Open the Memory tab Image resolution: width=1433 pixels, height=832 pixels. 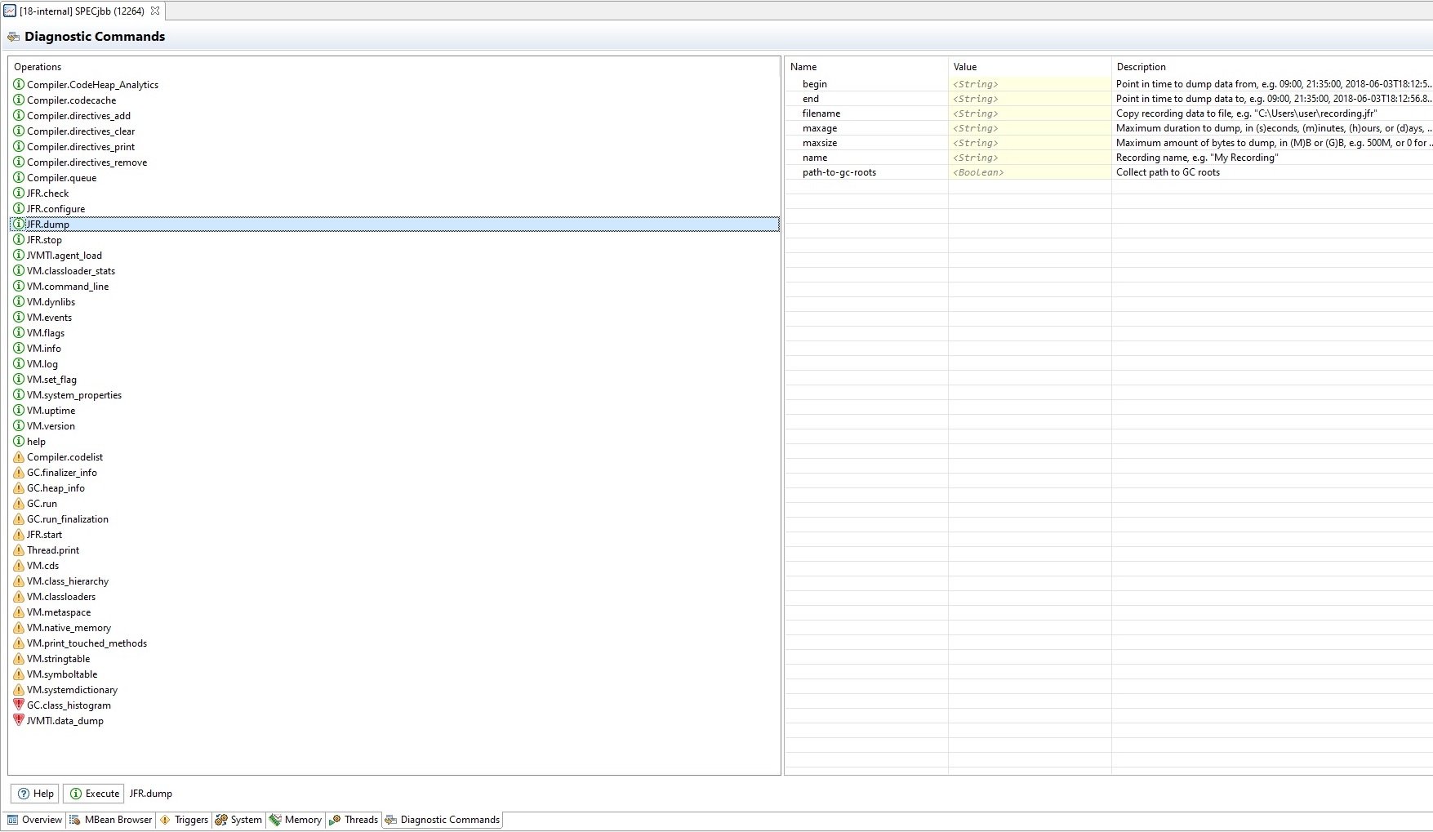pyautogui.click(x=296, y=820)
